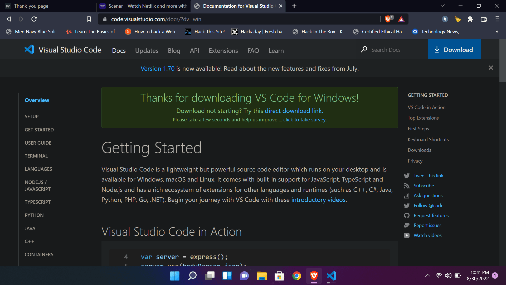The width and height of the screenshot is (506, 285).
Task: Open the browser extensions puzzle icon
Action: click(x=470, y=19)
